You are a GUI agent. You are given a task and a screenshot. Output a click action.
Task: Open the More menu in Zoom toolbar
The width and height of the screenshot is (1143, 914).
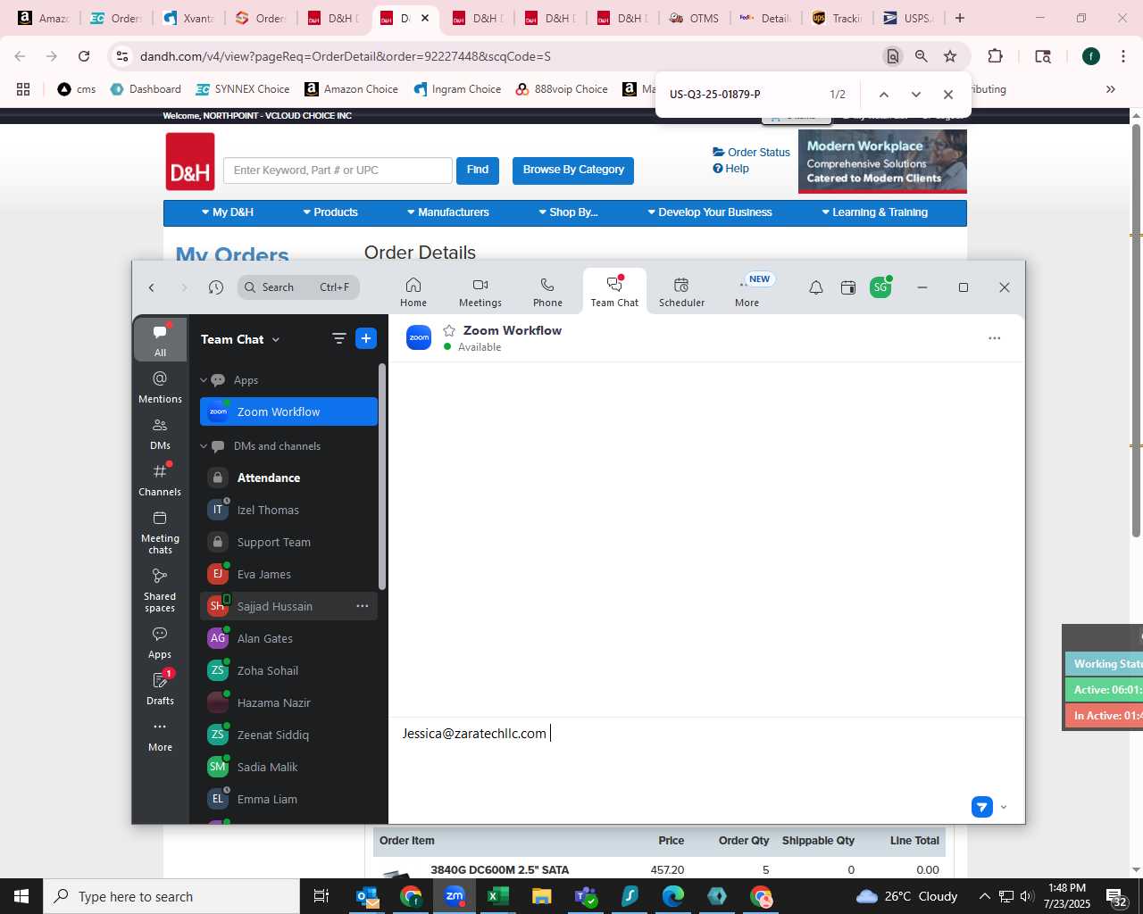[747, 292]
